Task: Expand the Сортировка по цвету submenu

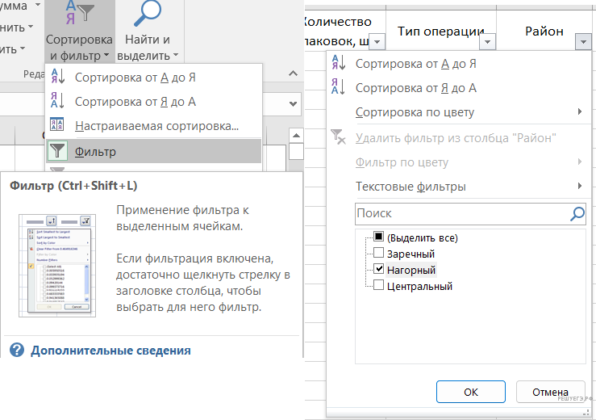Action: (x=468, y=112)
